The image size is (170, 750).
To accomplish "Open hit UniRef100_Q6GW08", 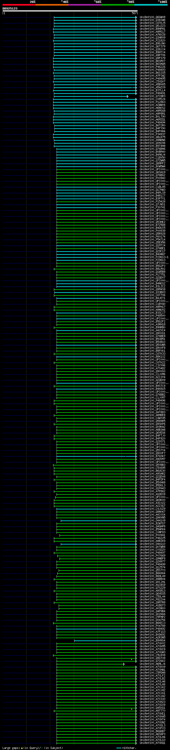I will pos(152,17).
